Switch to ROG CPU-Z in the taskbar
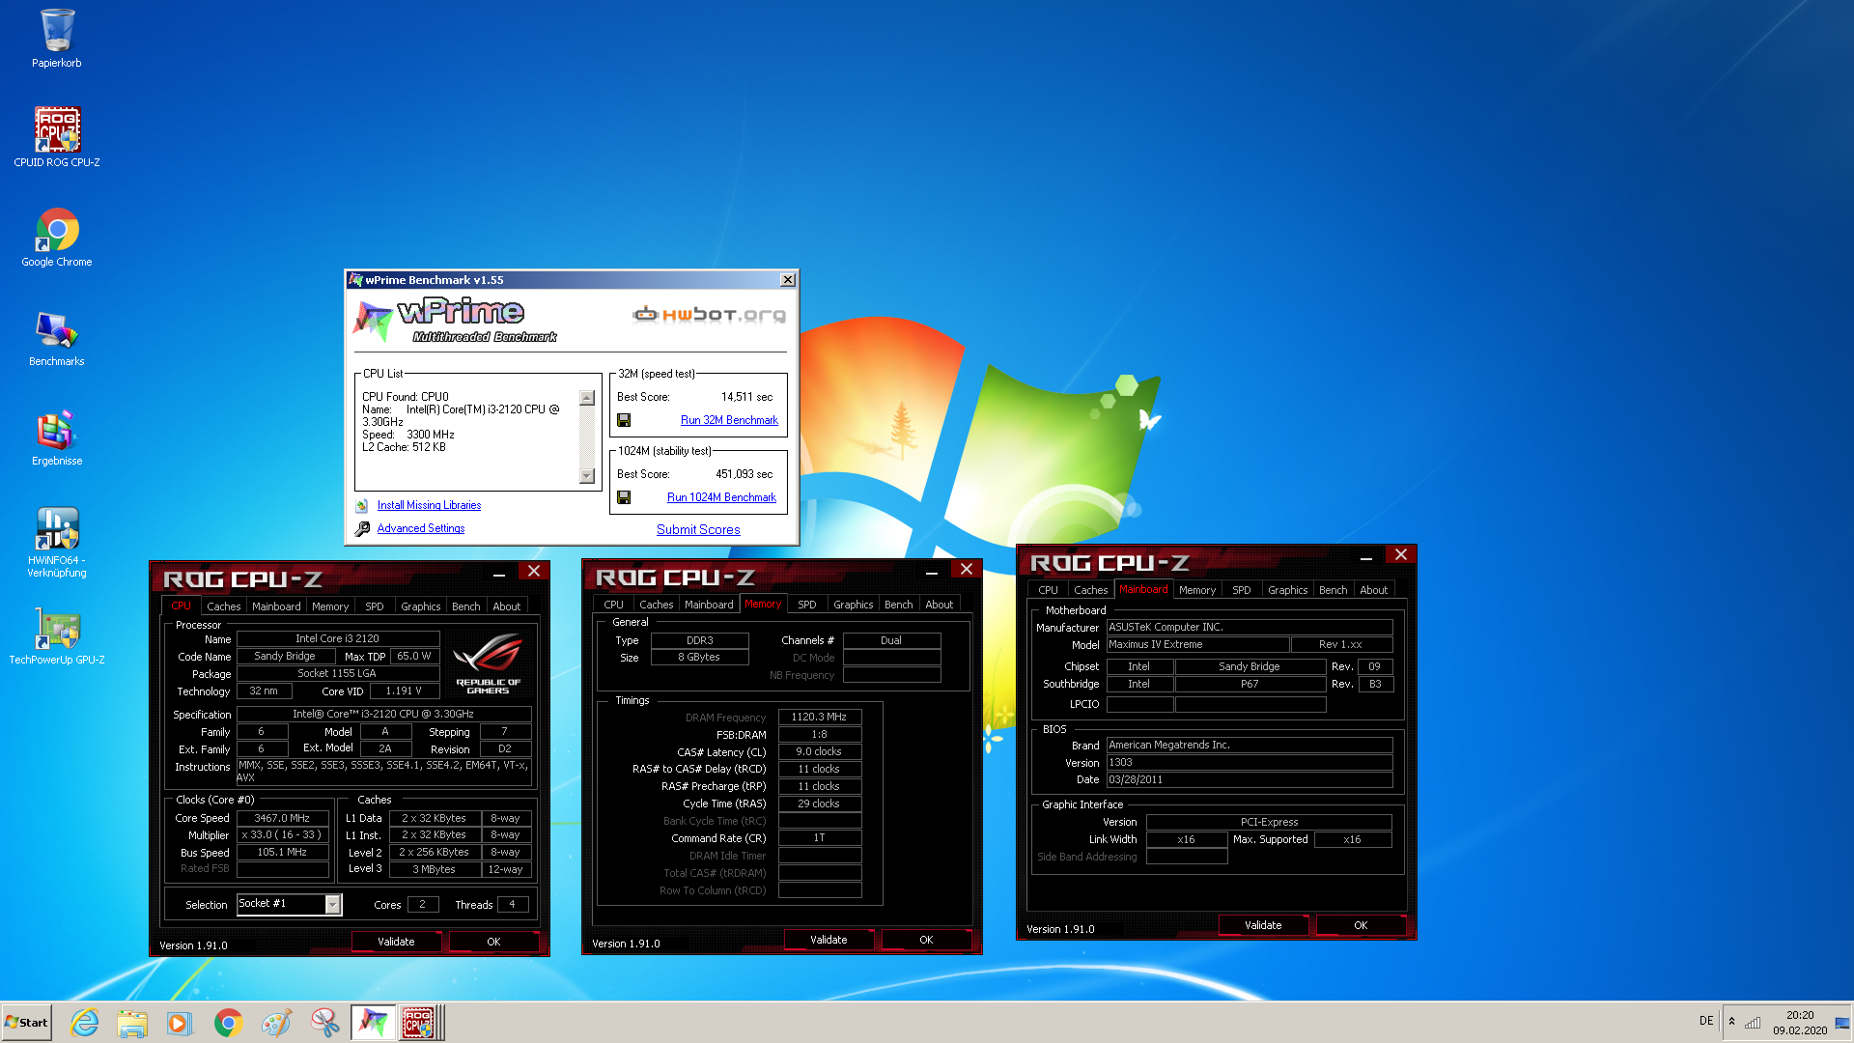The image size is (1854, 1043). point(421,1023)
